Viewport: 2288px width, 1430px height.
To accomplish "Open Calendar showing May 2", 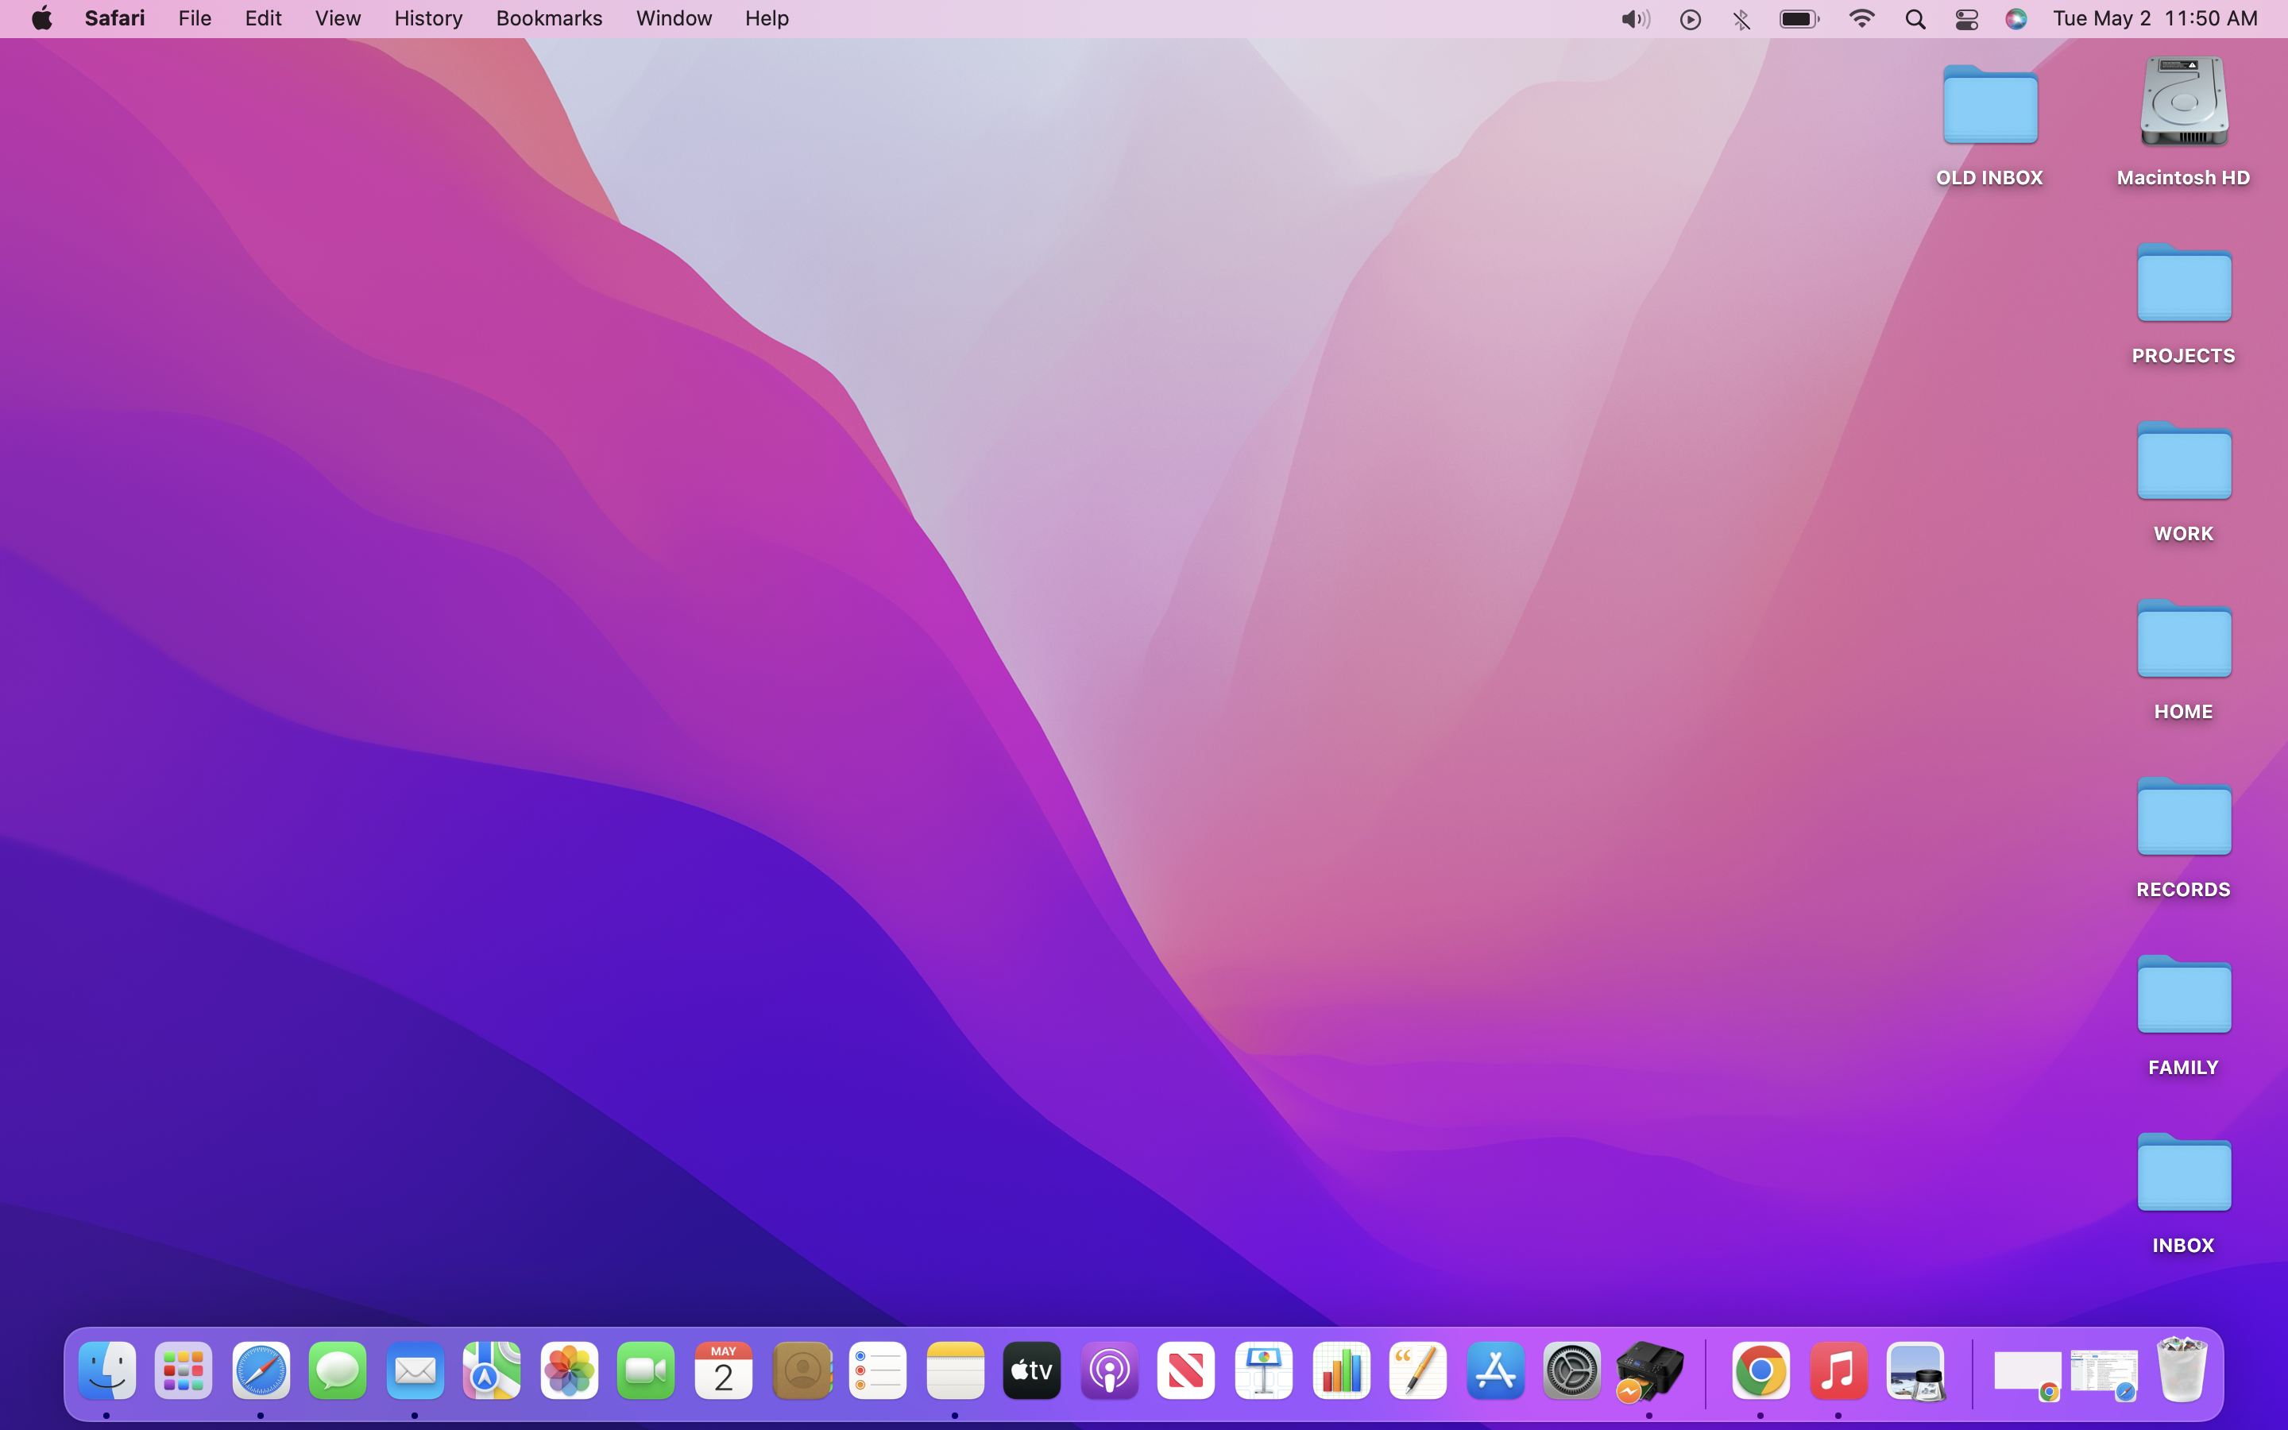I will pyautogui.click(x=723, y=1370).
